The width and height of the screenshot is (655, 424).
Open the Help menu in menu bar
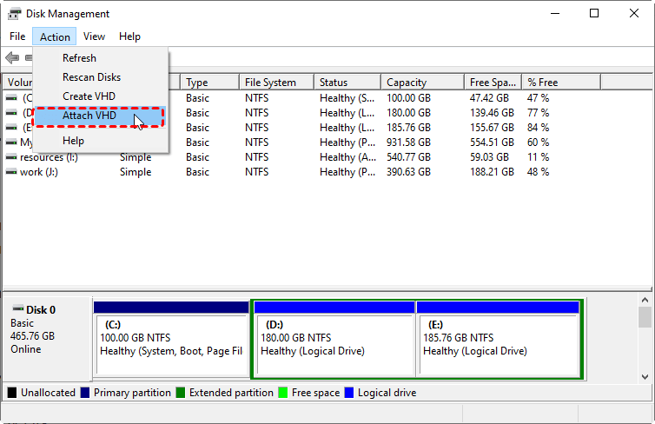click(x=129, y=36)
